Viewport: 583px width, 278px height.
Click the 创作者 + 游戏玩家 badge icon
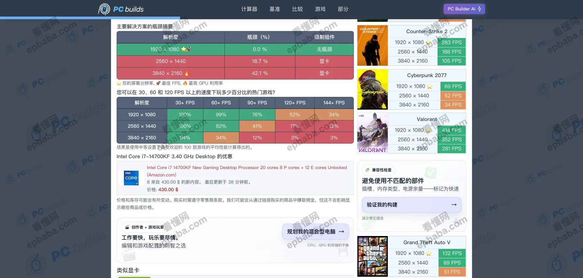[127, 227]
